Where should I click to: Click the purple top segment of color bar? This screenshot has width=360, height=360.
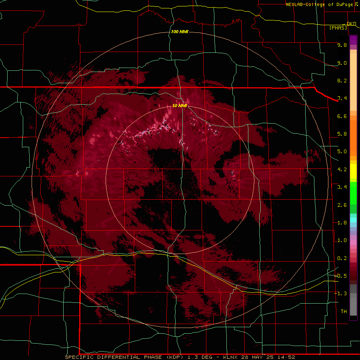(353, 40)
